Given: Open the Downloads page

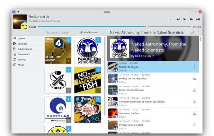Looking at the screenshot, I should 27,54.
